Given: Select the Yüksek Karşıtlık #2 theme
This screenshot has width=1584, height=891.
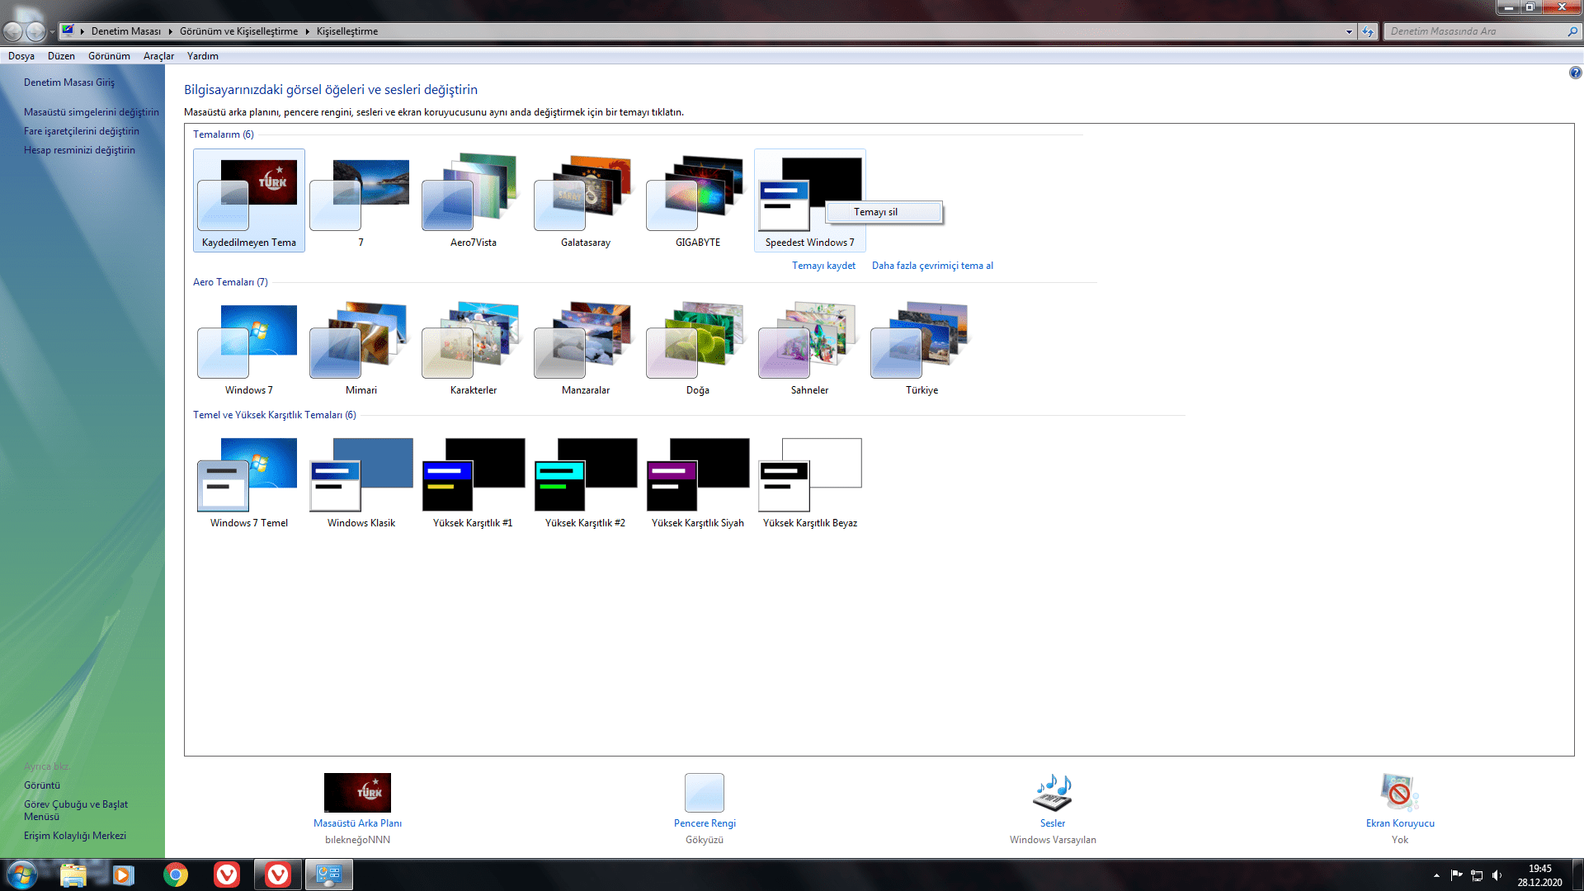Looking at the screenshot, I should [585, 480].
